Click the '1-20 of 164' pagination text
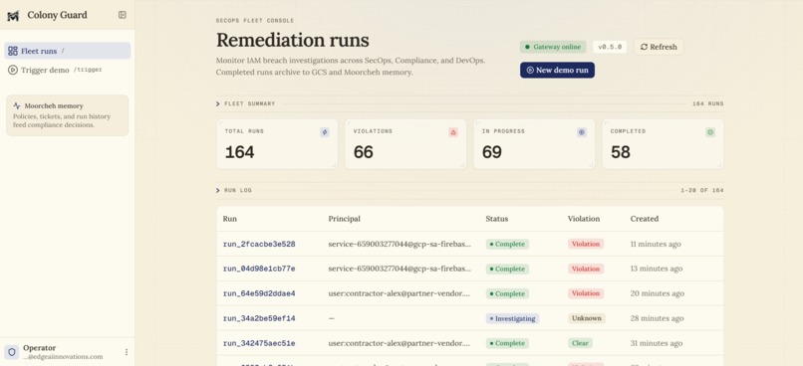 pos(702,190)
